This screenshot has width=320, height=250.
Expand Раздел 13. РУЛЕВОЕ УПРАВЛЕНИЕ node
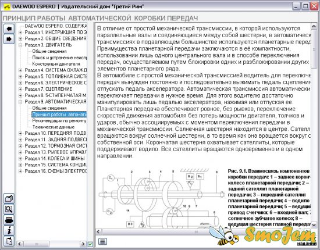coord(20,152)
